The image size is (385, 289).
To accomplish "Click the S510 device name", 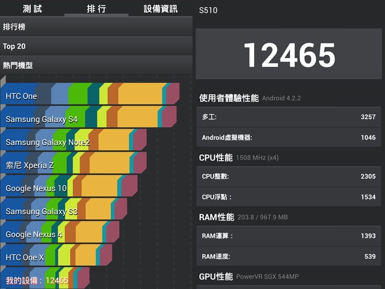I will [x=208, y=10].
